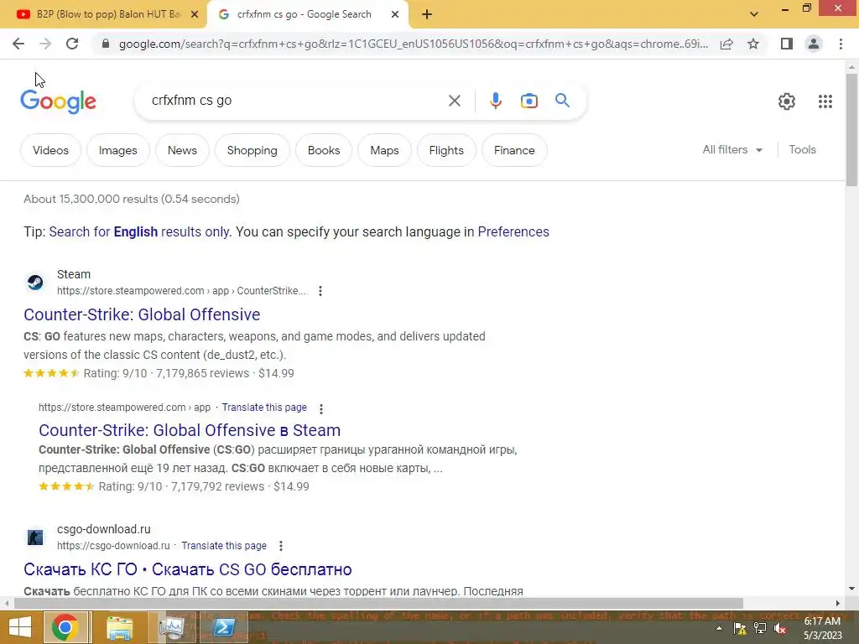Image resolution: width=859 pixels, height=644 pixels.
Task: Expand the All filters dropdown
Action: (x=732, y=149)
